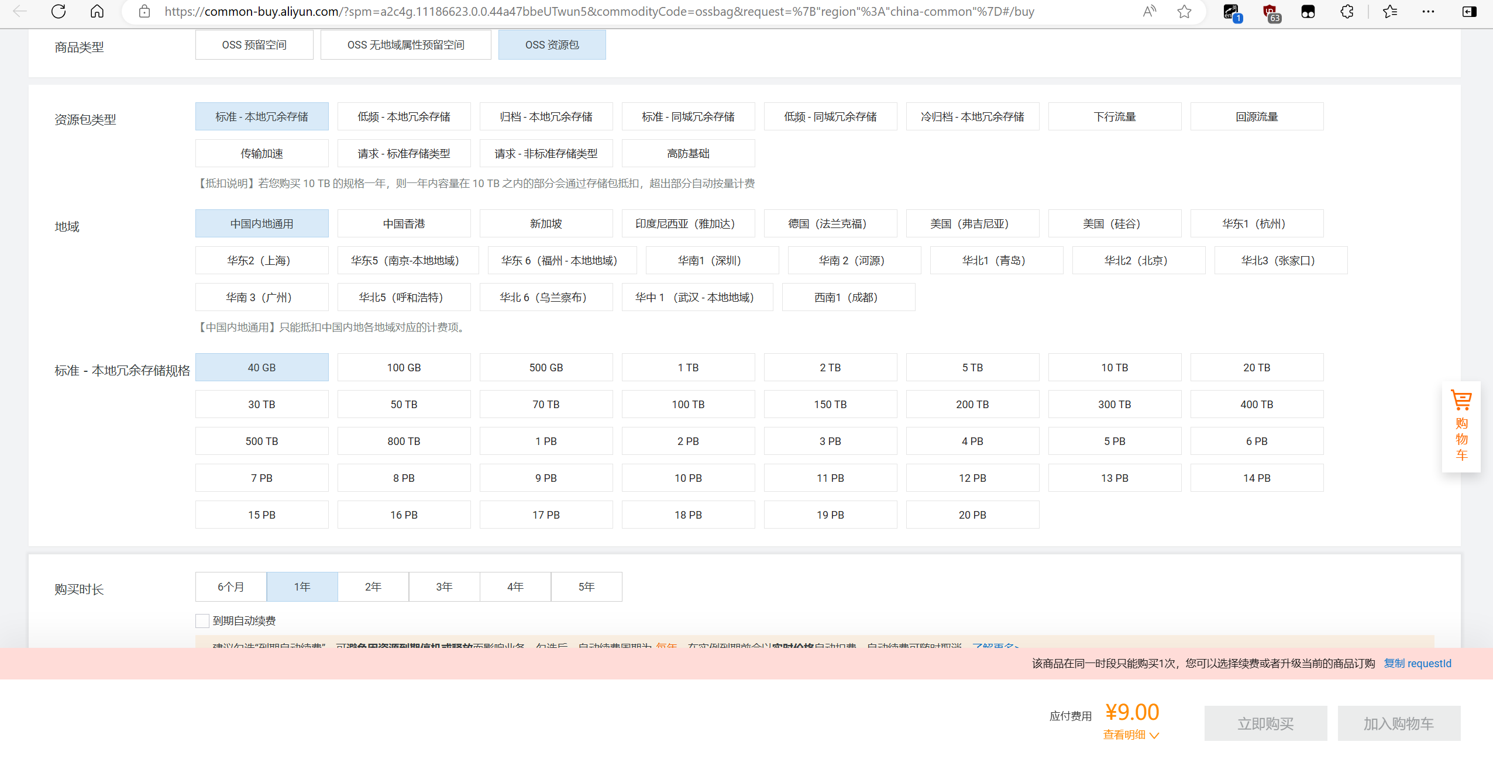1493x766 pixels.
Task: Click the 立即购买 button
Action: (x=1265, y=723)
